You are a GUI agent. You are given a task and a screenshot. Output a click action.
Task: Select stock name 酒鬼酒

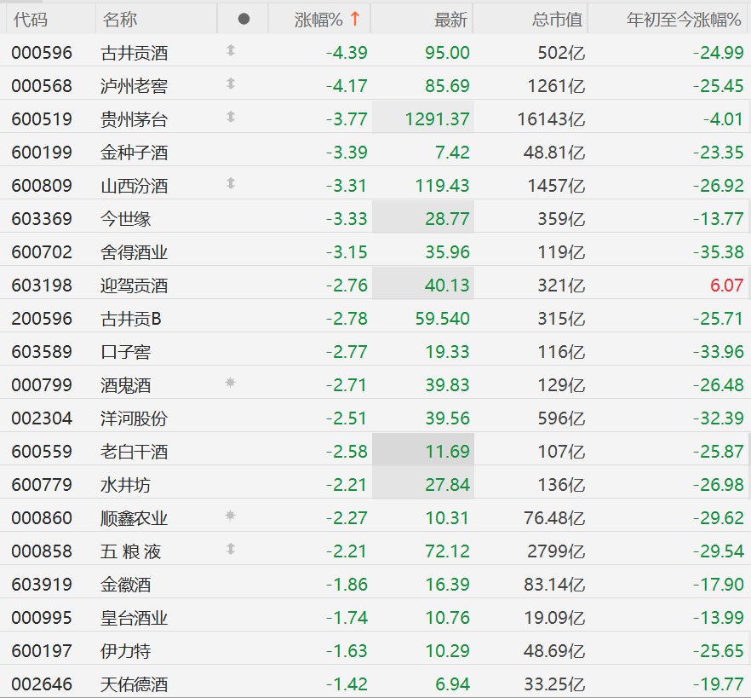[125, 385]
